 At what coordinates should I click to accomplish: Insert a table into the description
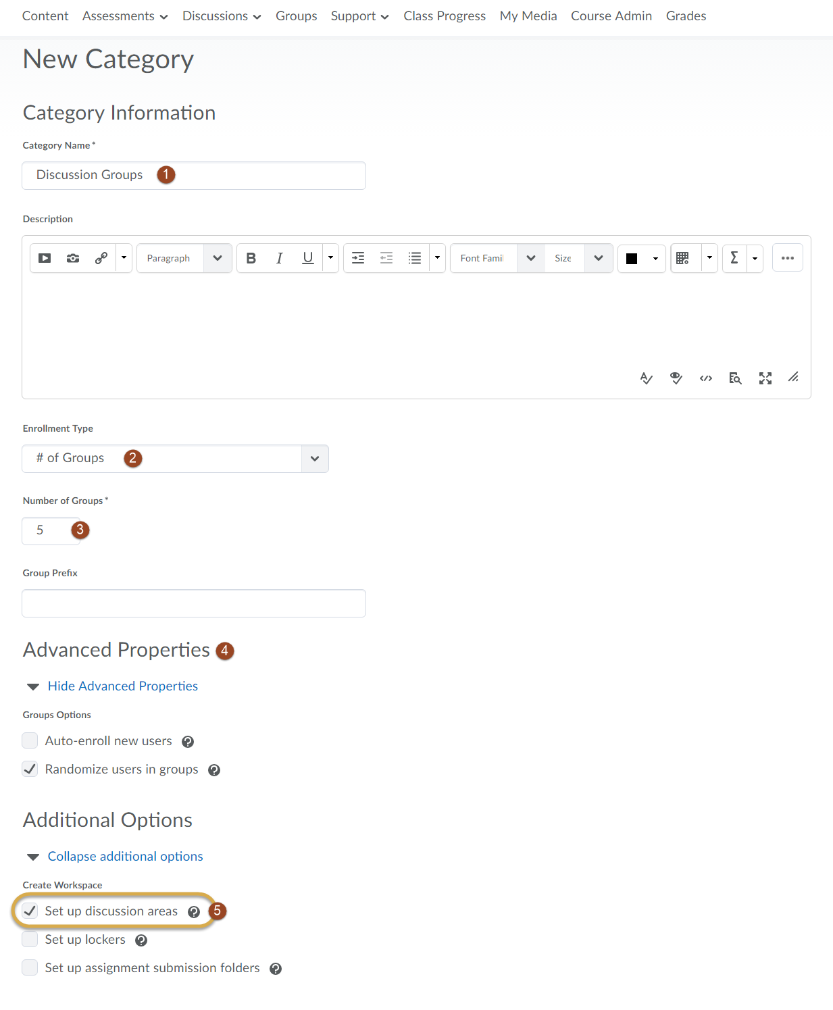click(x=683, y=257)
